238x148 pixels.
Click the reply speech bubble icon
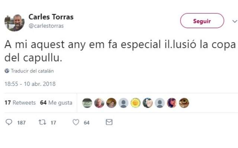tap(9, 122)
